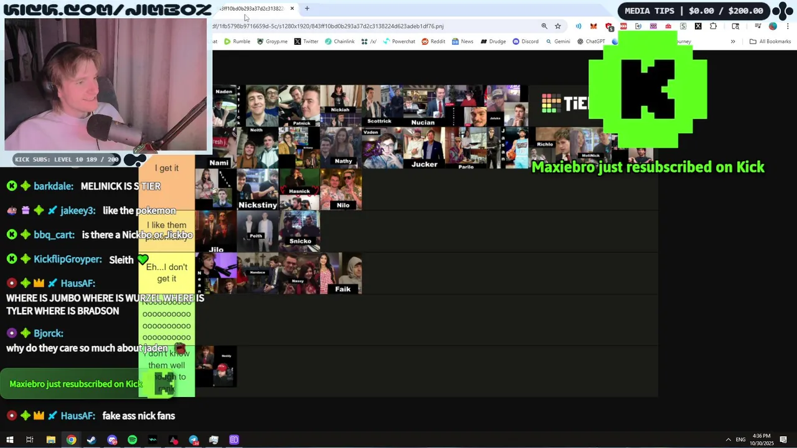
Task: Click the Bjorck username in chat
Action: coord(49,333)
